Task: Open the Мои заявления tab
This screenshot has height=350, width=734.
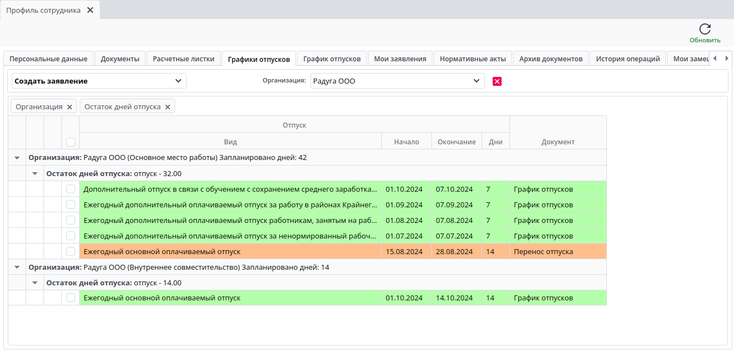Action: tap(400, 59)
